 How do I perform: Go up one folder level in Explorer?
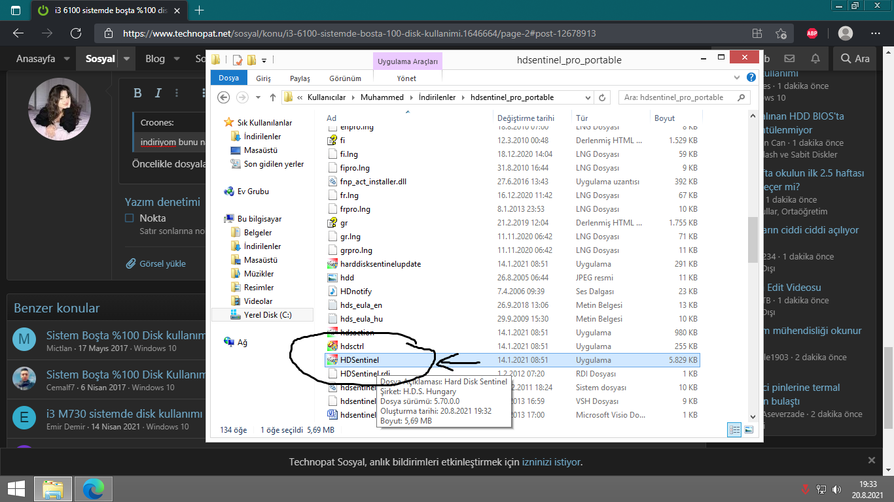click(273, 97)
